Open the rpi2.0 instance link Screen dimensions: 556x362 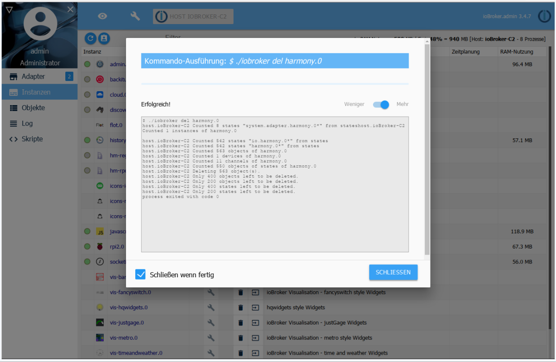pyautogui.click(x=117, y=247)
